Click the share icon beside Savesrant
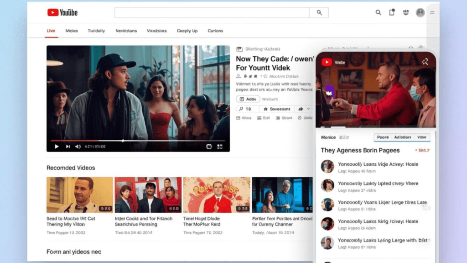This screenshot has width=467, height=263. (301, 109)
